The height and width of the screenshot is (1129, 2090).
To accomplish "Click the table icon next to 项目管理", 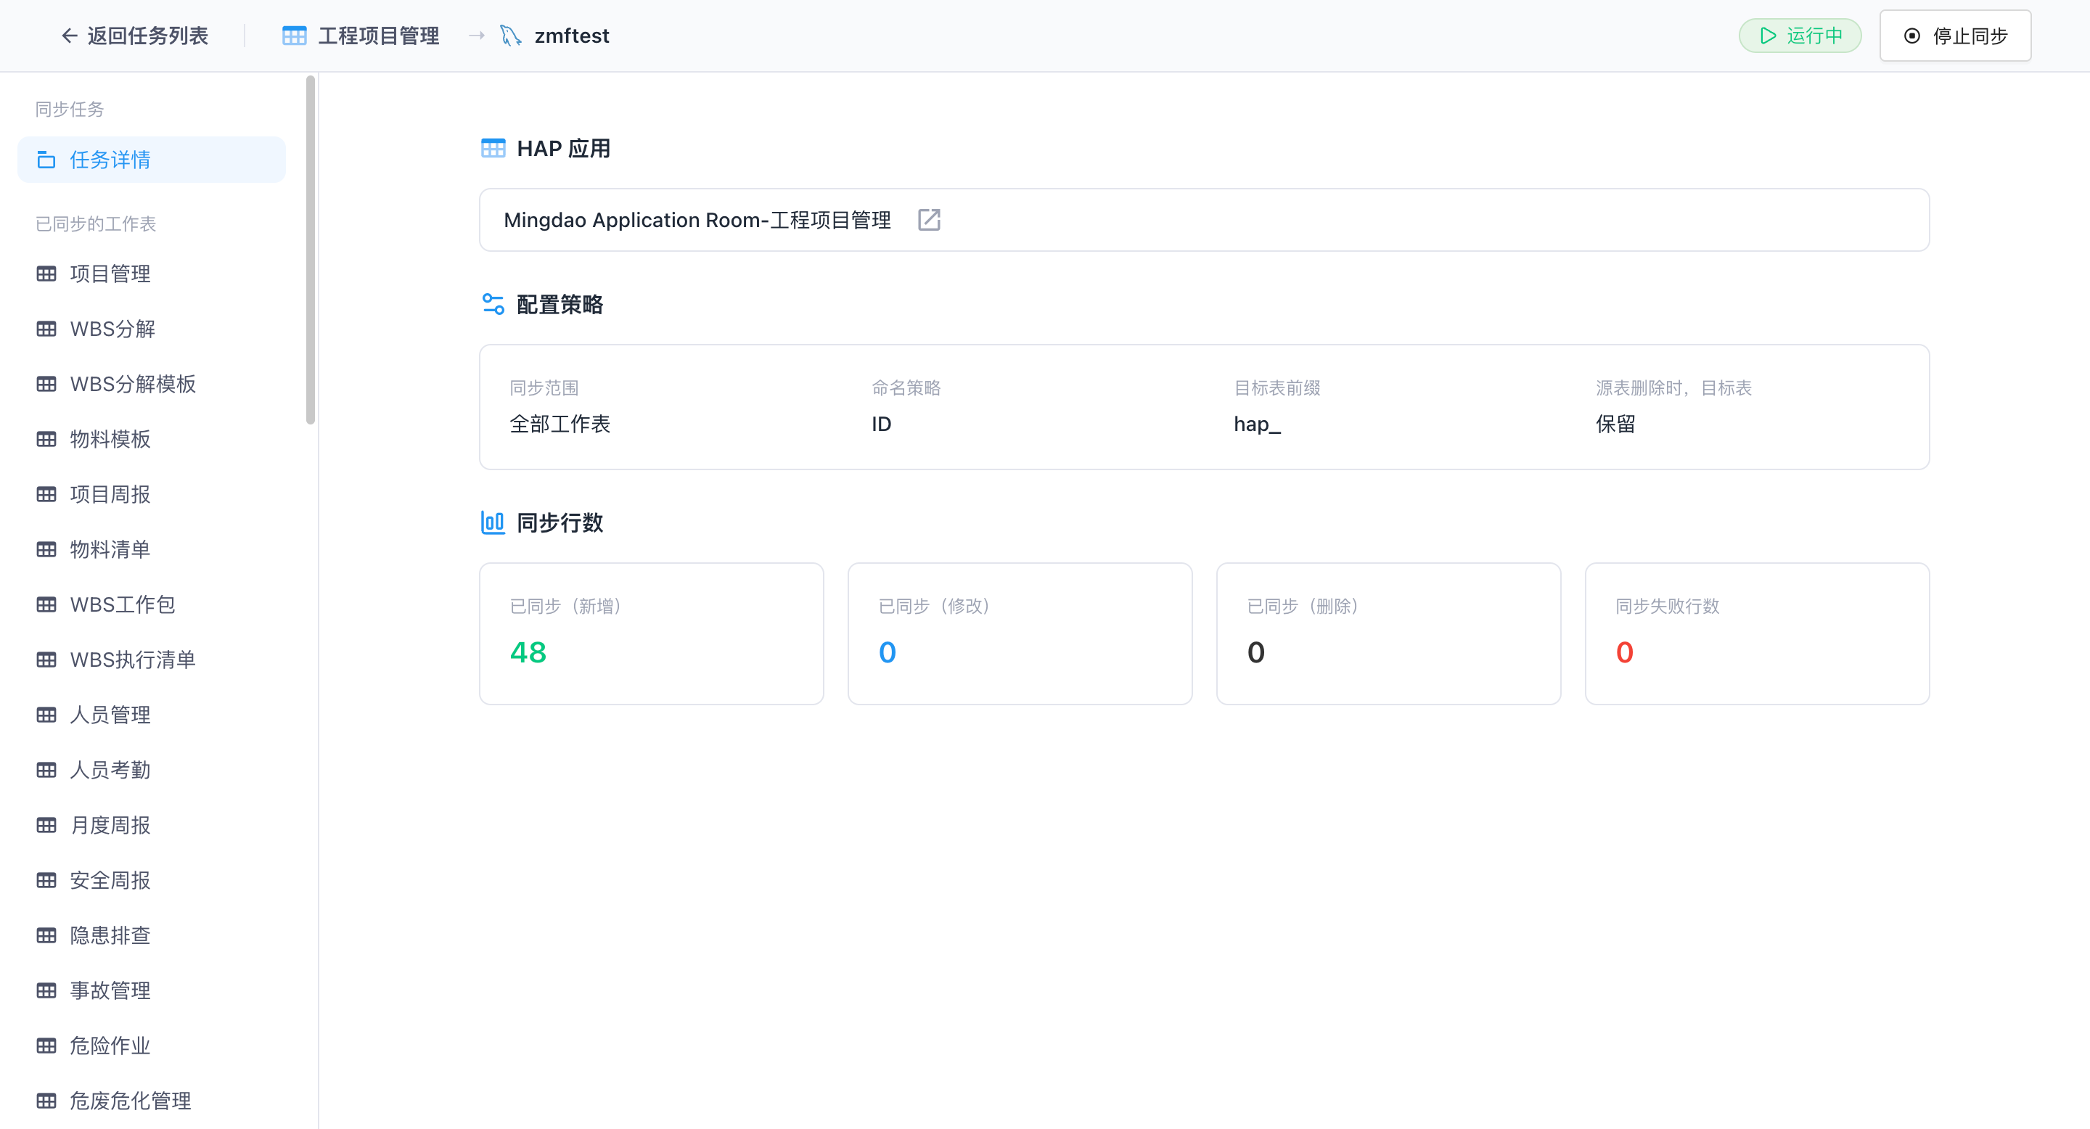I will click(46, 274).
